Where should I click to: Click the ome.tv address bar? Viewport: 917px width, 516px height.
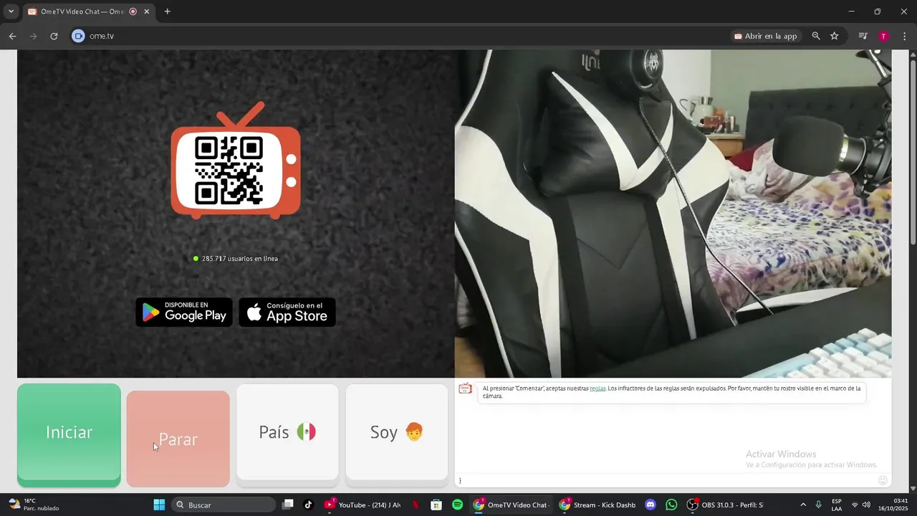(401, 36)
